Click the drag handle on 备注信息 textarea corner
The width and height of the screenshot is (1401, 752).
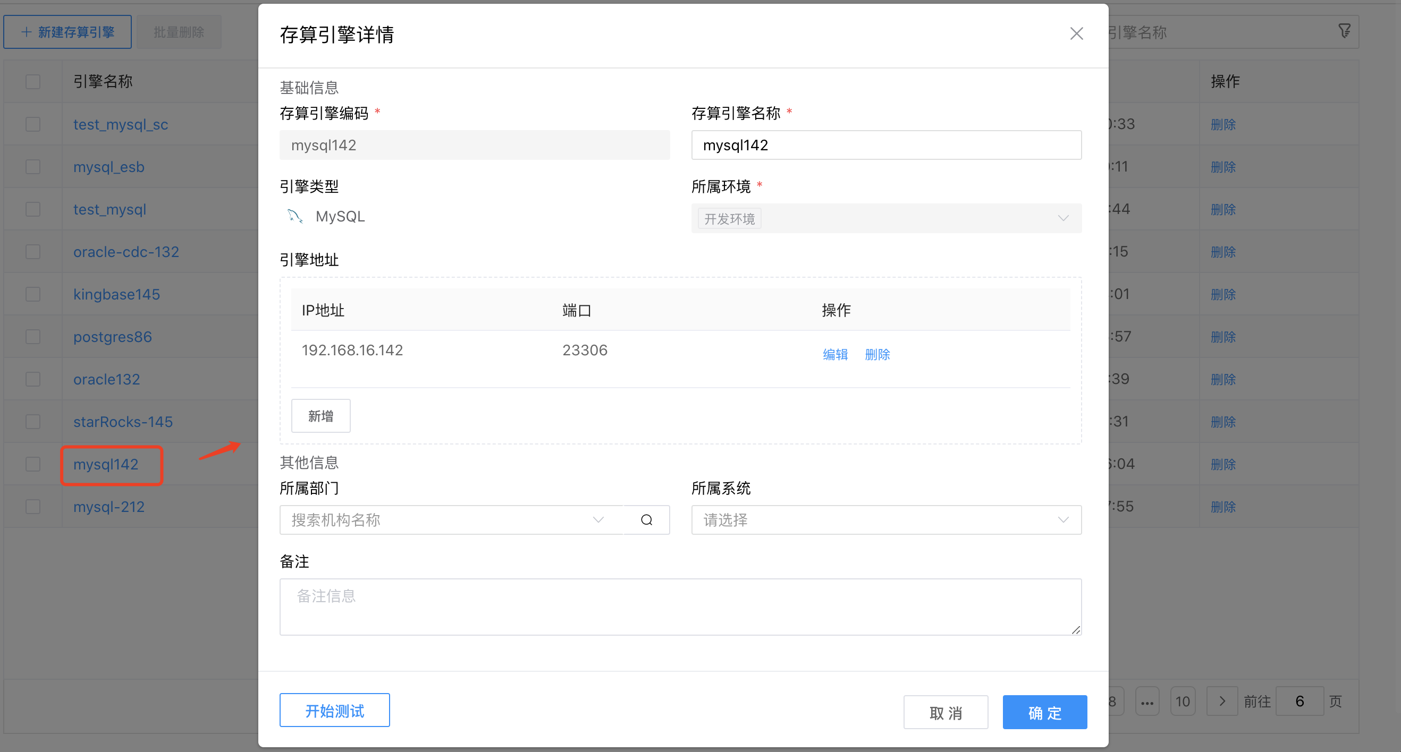(x=1076, y=630)
